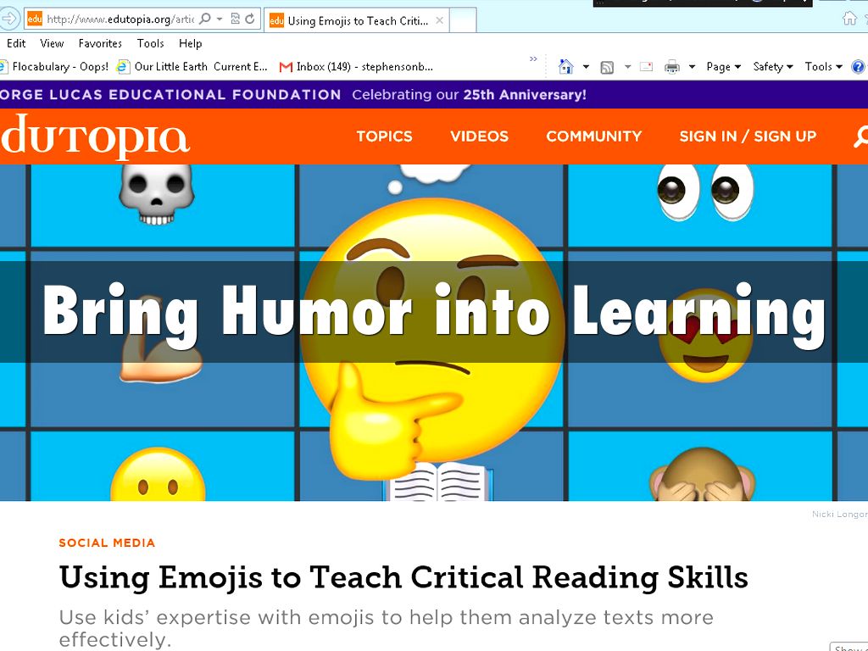Screen dimensions: 868x651
Task: Click the Print icon in command bar
Action: point(672,67)
